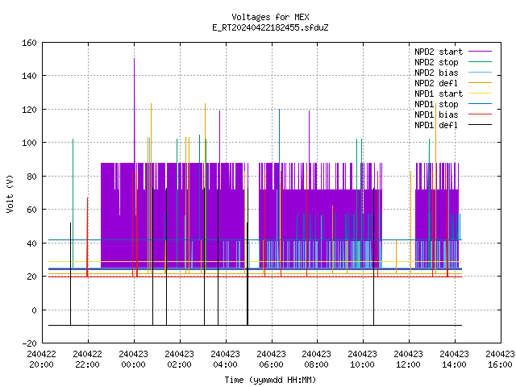Click the 160 y-axis tick label
This screenshot has width=516, height=387.
point(29,43)
